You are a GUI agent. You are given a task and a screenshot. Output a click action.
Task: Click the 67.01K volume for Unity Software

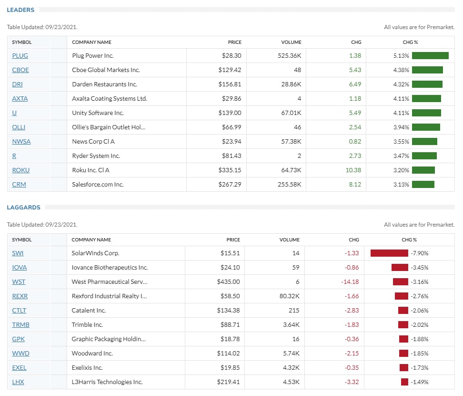291,113
